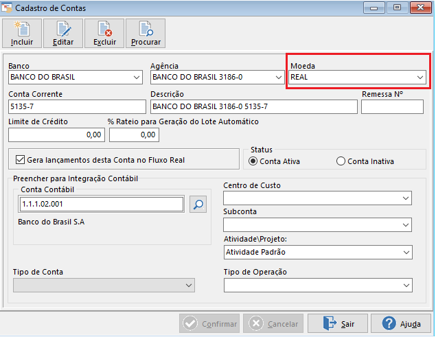Click the Cadastro de Contas title bar app icon
Screen dimensions: 436x337
[x=6, y=8]
